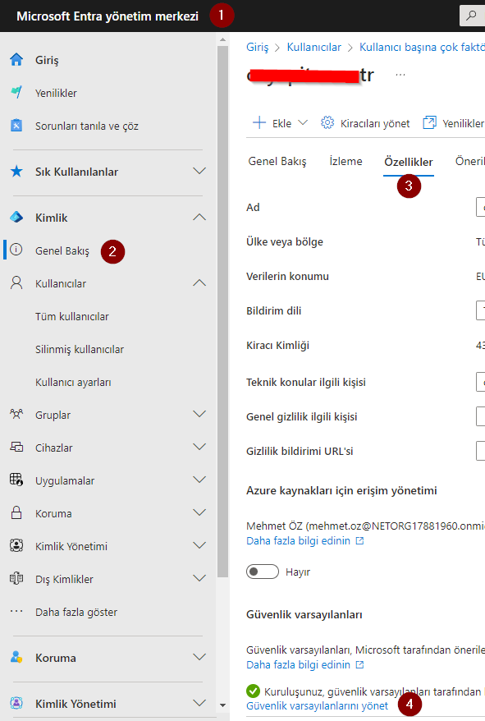The height and width of the screenshot is (721, 485).
Task: Expand the Cihazlar menu chevron
Action: coord(199,447)
